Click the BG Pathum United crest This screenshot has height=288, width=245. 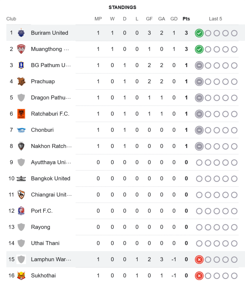21,65
